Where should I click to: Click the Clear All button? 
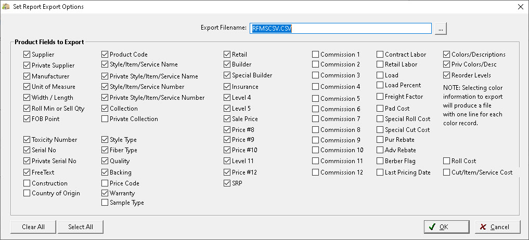[33, 227]
